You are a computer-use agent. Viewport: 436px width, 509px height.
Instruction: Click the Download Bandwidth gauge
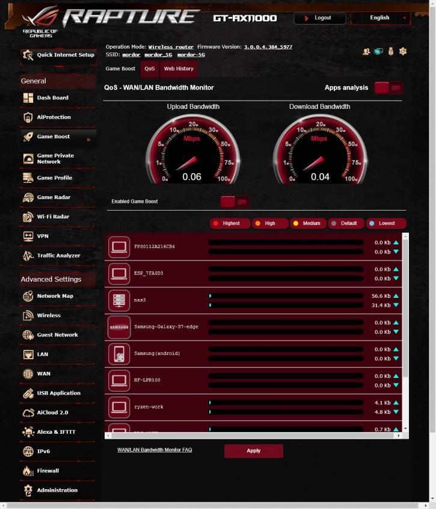(320, 149)
